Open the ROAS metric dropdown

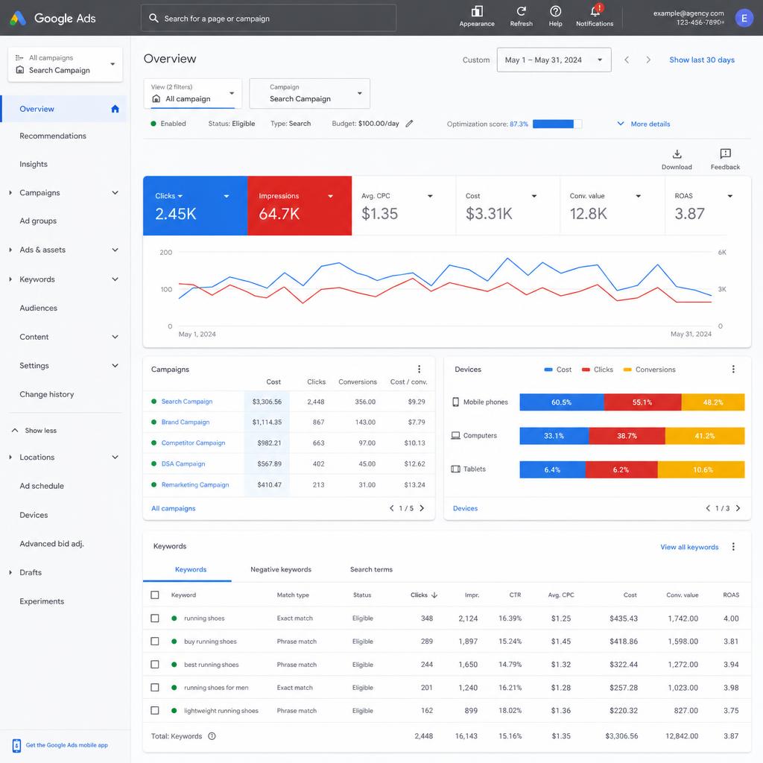click(730, 196)
